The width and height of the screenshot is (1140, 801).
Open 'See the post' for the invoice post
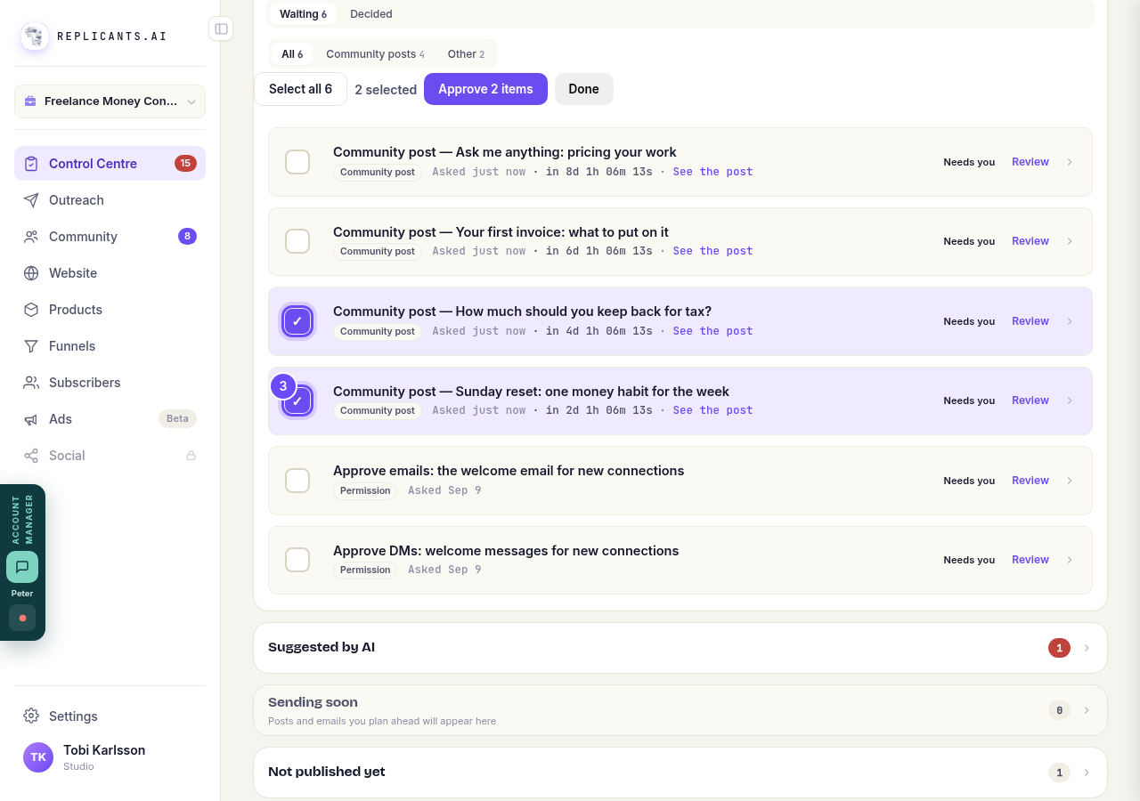712,251
